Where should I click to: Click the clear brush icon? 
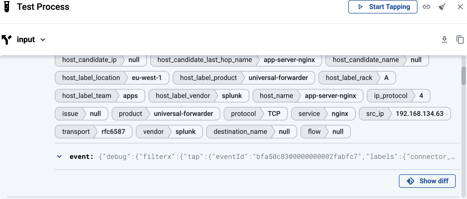[442, 7]
